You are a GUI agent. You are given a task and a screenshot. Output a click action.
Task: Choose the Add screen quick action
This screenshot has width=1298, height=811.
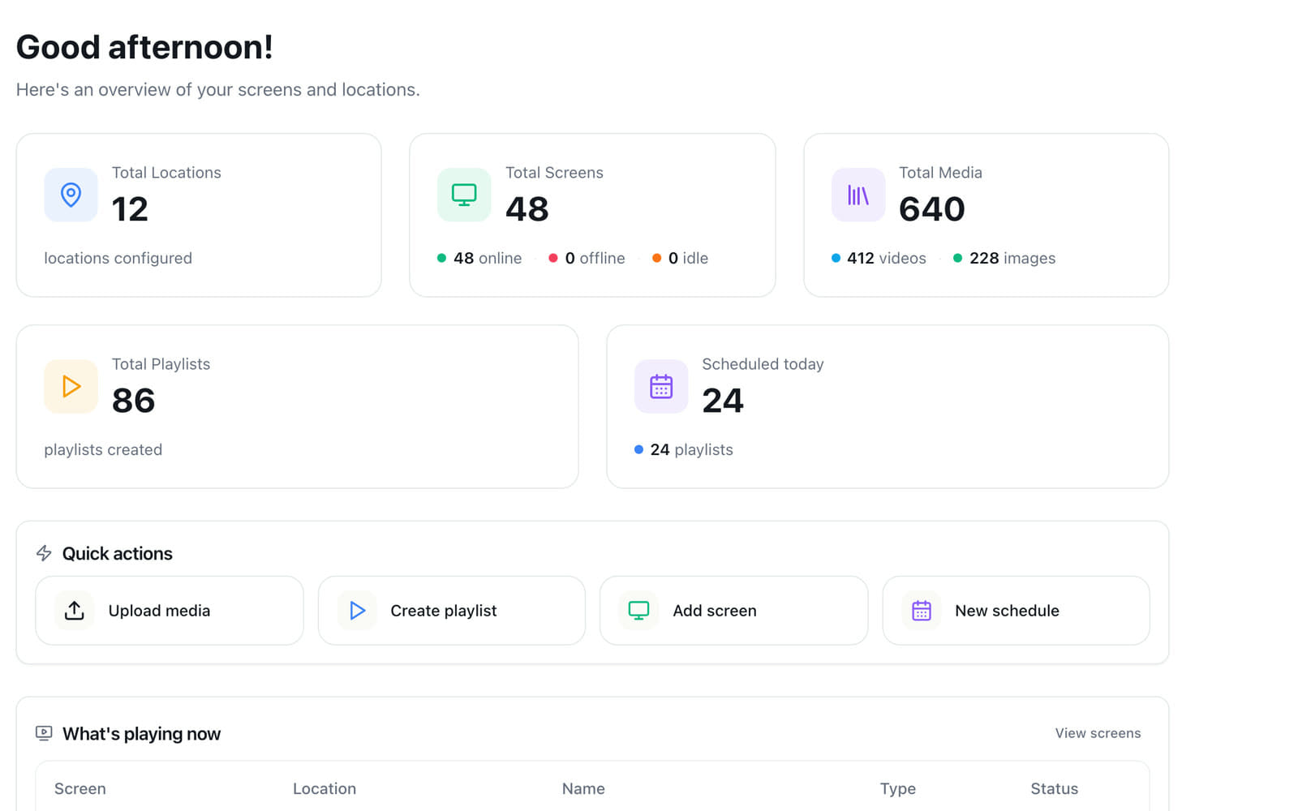[733, 611]
